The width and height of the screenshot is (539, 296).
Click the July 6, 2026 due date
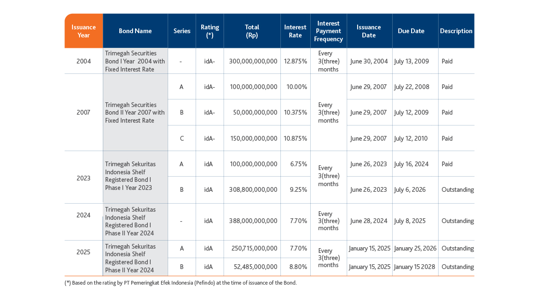[410, 189]
